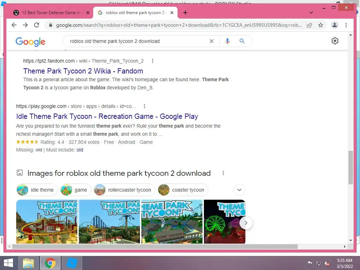Reload the Google search page

tap(37, 25)
